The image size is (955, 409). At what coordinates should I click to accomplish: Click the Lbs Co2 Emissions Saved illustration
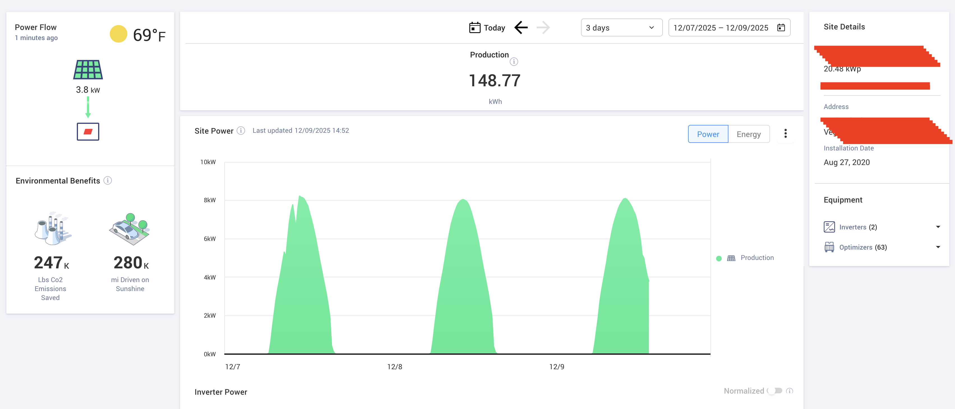(53, 228)
